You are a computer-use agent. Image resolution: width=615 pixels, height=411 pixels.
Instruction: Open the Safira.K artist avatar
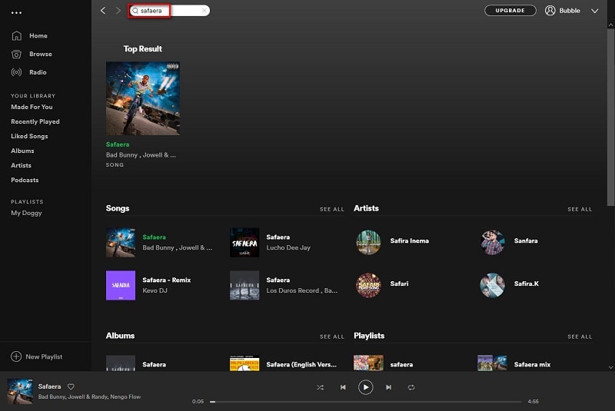pyautogui.click(x=492, y=285)
